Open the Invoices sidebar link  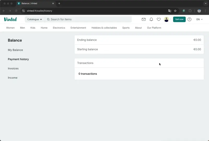[13, 68]
